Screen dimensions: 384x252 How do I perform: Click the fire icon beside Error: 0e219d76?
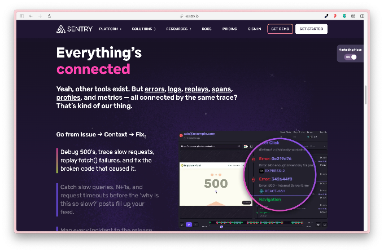[254, 160]
